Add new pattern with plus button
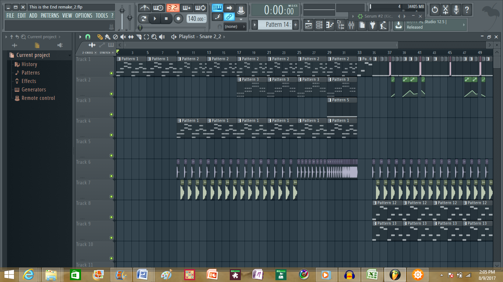This screenshot has width=503, height=282. tap(295, 25)
